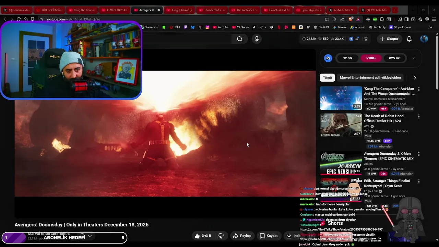Open the Twitch bookmark icon

tap(186, 27)
